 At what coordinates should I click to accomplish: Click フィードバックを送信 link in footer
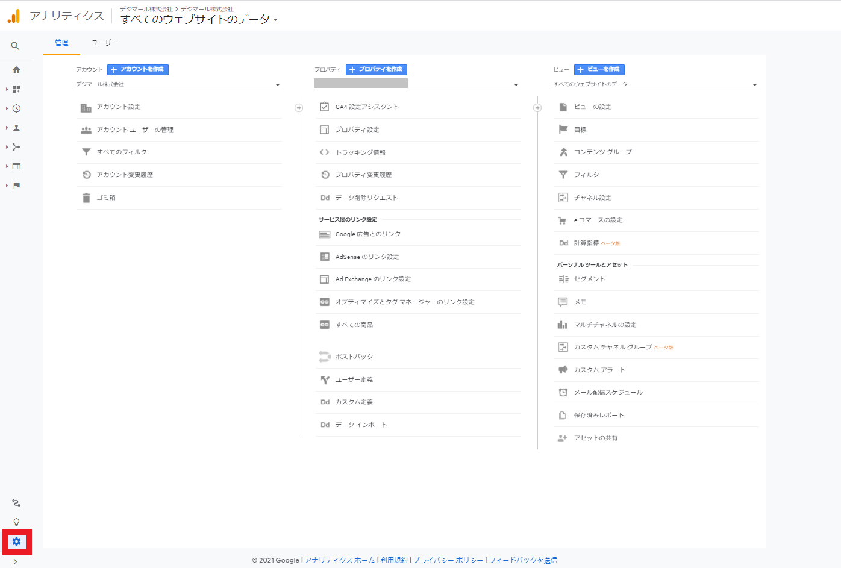(x=523, y=560)
